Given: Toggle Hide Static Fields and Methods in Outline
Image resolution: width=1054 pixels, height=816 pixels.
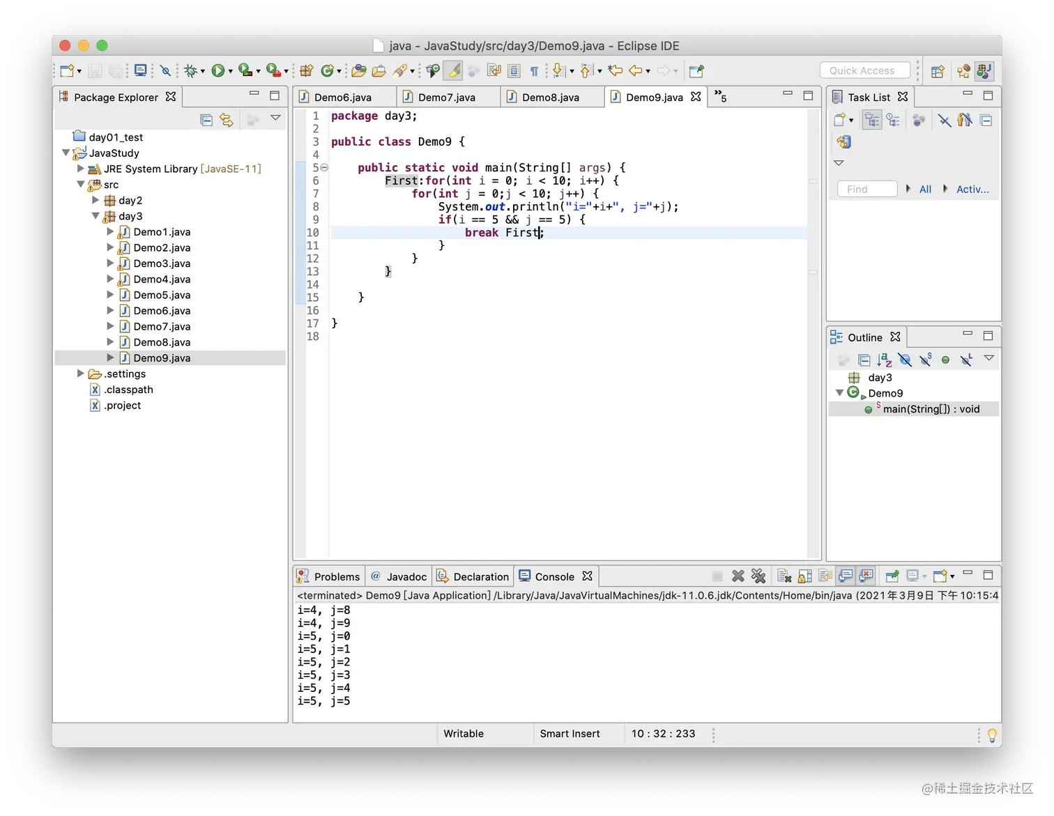Looking at the screenshot, I should pos(925,360).
